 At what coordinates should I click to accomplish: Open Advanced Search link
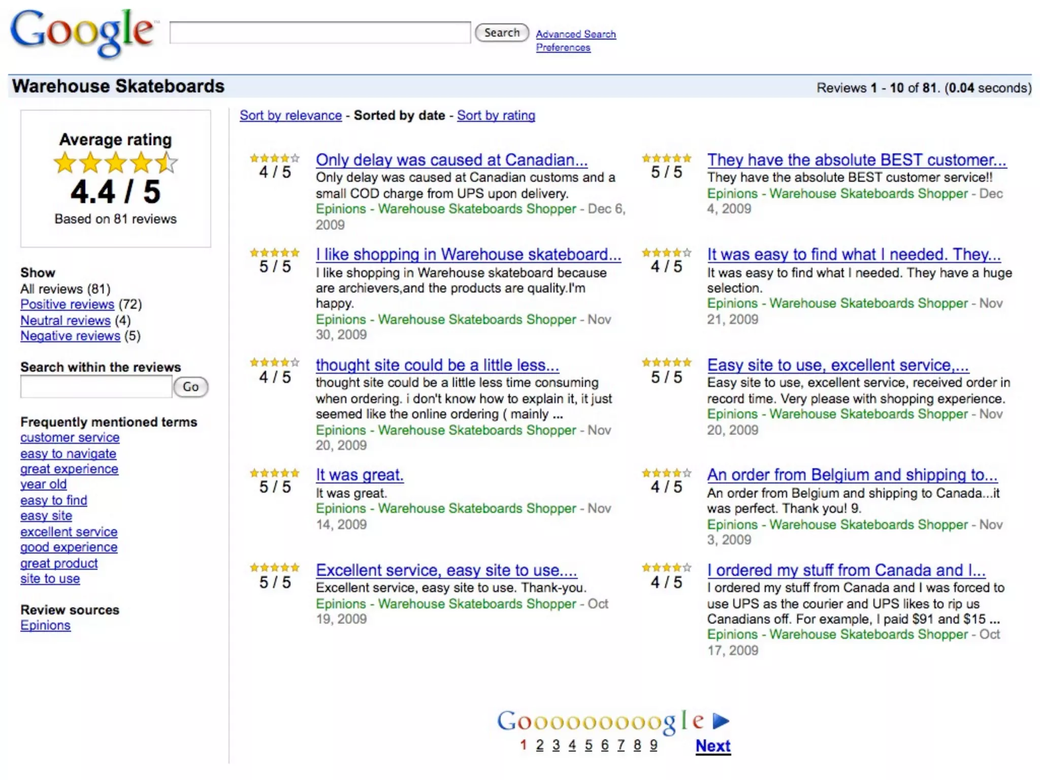click(575, 34)
